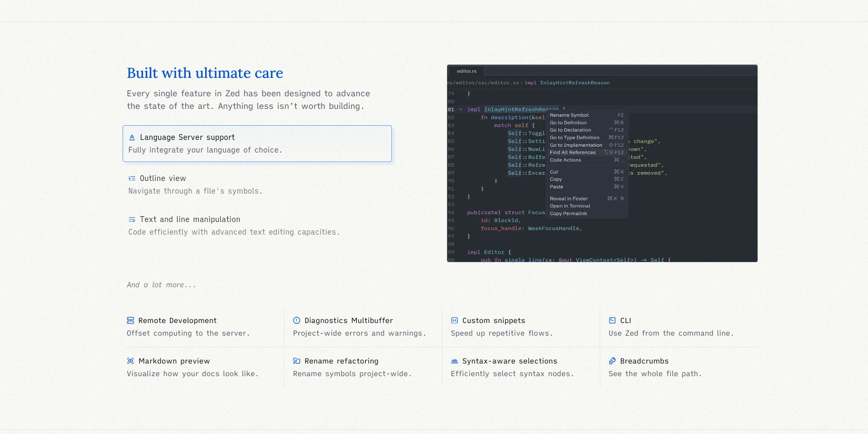This screenshot has width=868, height=434.
Task: Choose Rename Symbol from context menu
Action: [x=569, y=115]
